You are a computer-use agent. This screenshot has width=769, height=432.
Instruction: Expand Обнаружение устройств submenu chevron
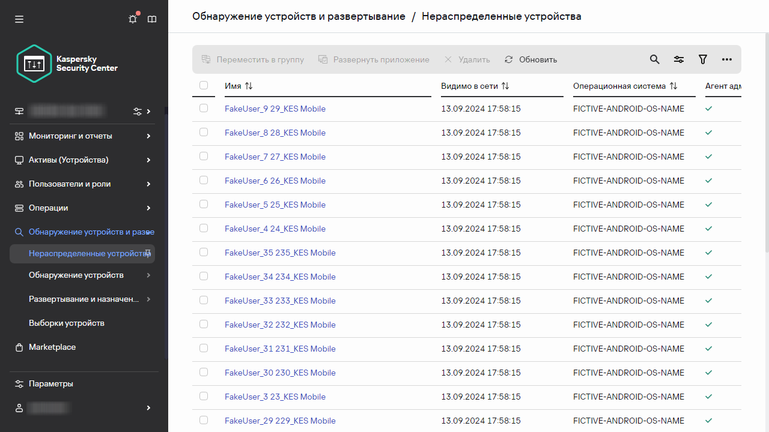coord(148,275)
